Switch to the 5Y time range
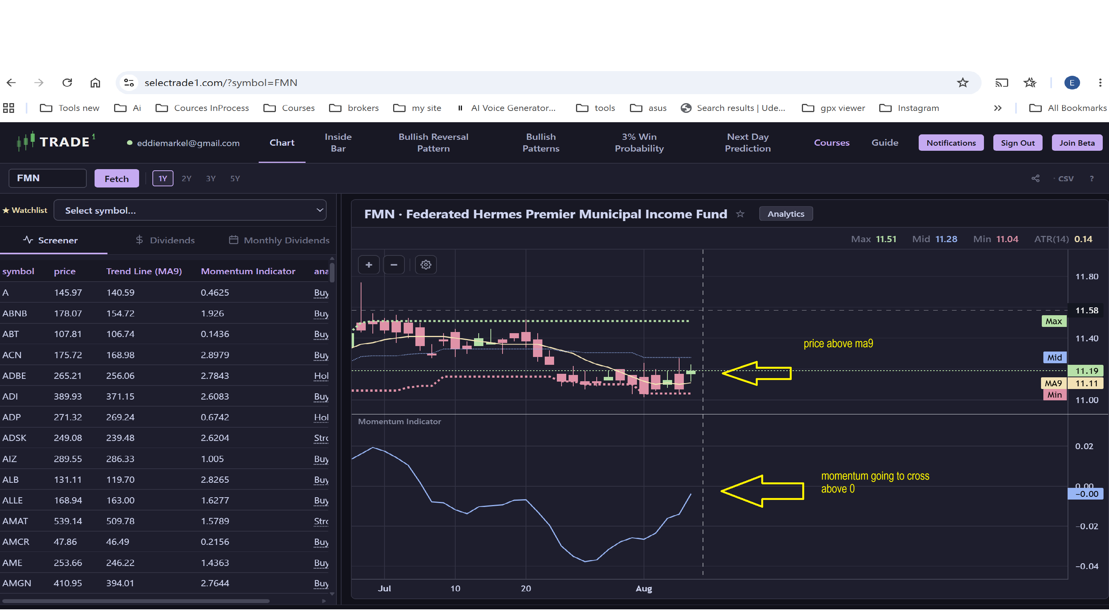 pos(235,178)
